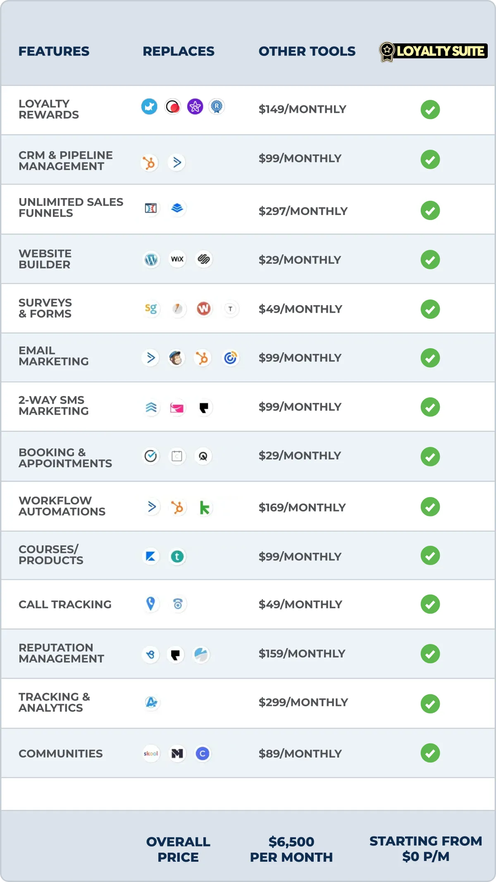Click the green Kajabi-style K icon in Workflow row
The image size is (496, 882).
pyautogui.click(x=204, y=507)
